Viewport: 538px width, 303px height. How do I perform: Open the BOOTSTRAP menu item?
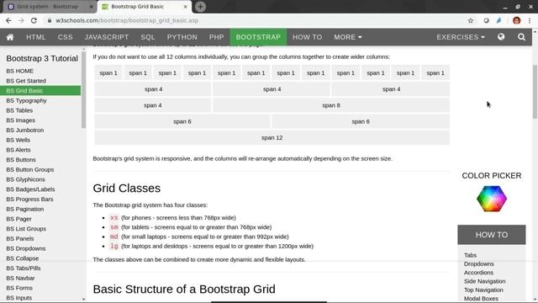point(258,37)
